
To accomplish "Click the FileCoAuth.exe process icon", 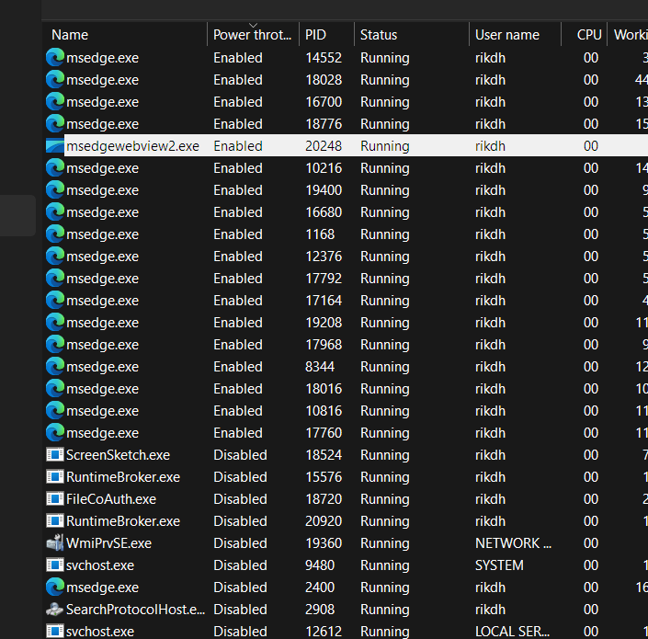I will tap(55, 499).
